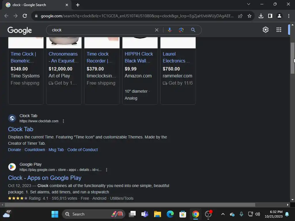Open Task View on the taskbar
295x221 pixels.
(132, 214)
